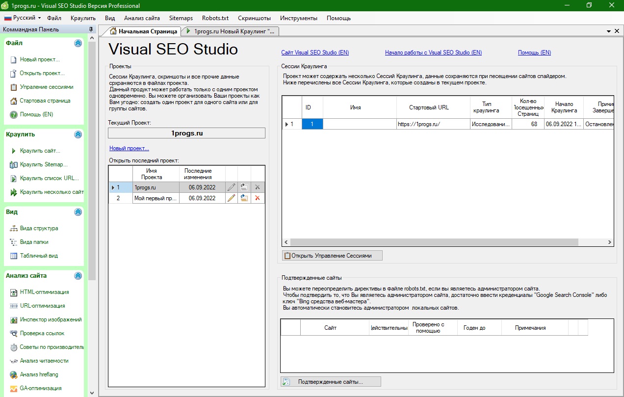Click the X icon in 1progs.ru project row
This screenshot has width=624, height=397.
(257, 187)
